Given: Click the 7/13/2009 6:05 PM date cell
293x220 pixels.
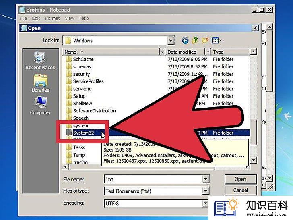Looking at the screenshot, I should [x=188, y=59].
